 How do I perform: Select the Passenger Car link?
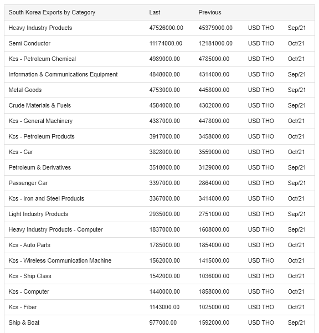28,183
